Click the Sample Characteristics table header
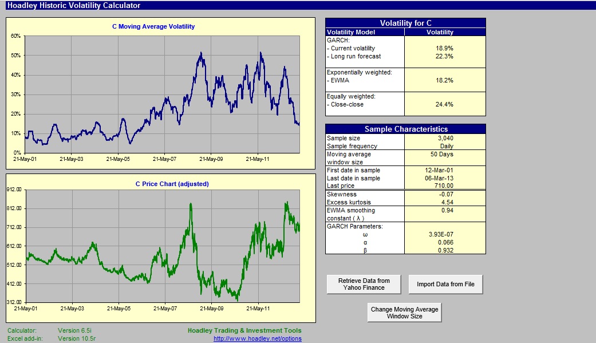596x343 pixels. tap(405, 129)
